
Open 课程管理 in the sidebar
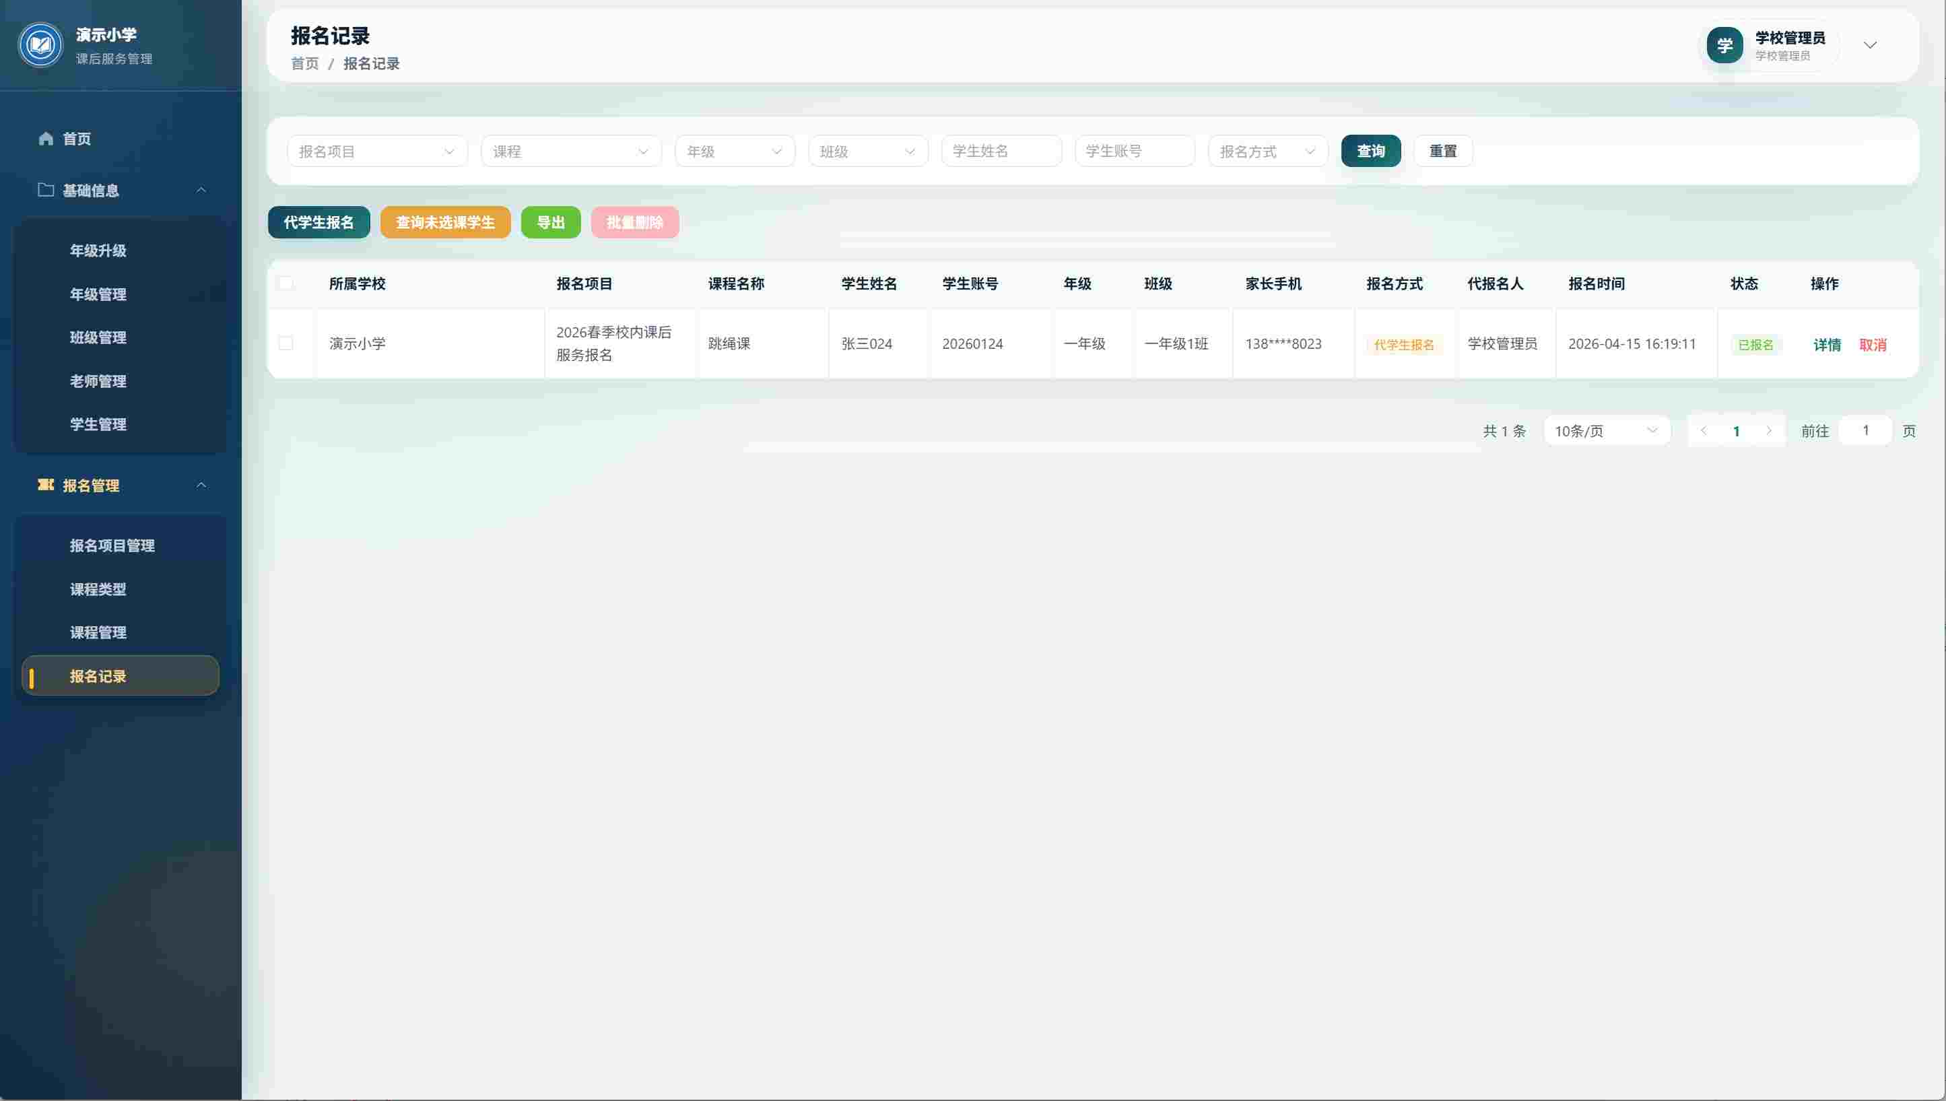point(98,632)
